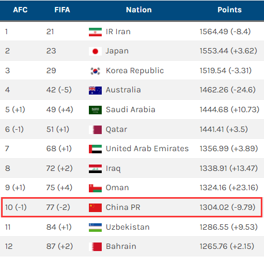264x258 pixels.
Task: Open the China PR nation link
Action: pos(123,207)
